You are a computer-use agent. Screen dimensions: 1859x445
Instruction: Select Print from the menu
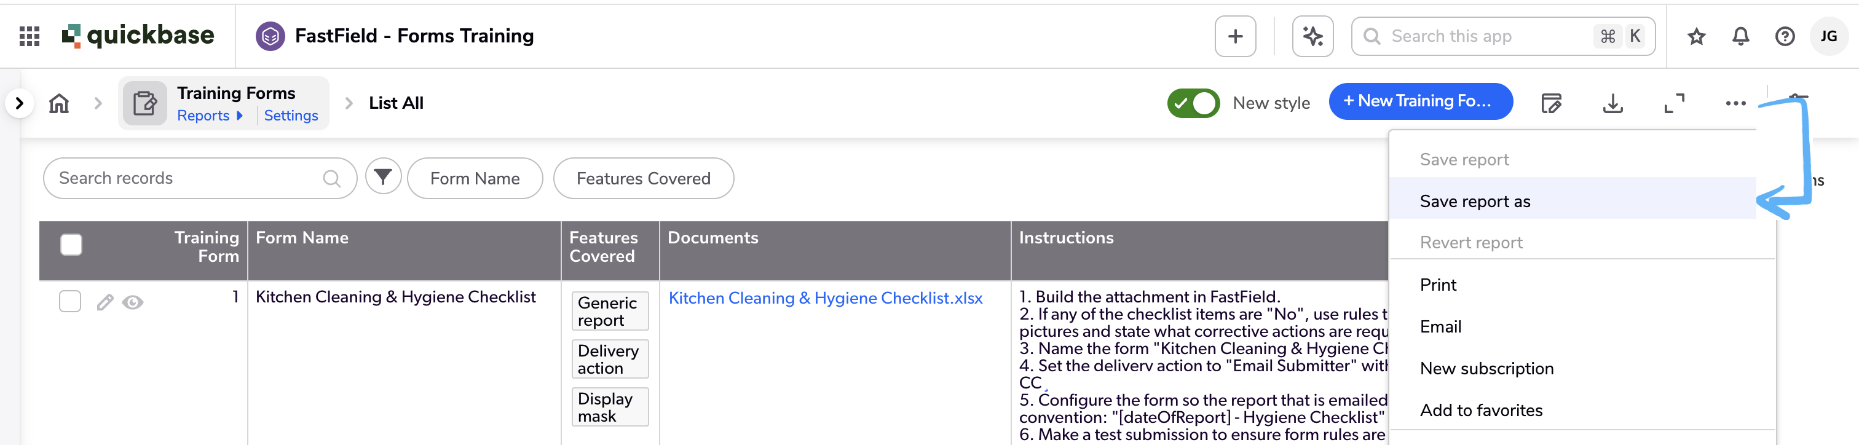(1437, 285)
